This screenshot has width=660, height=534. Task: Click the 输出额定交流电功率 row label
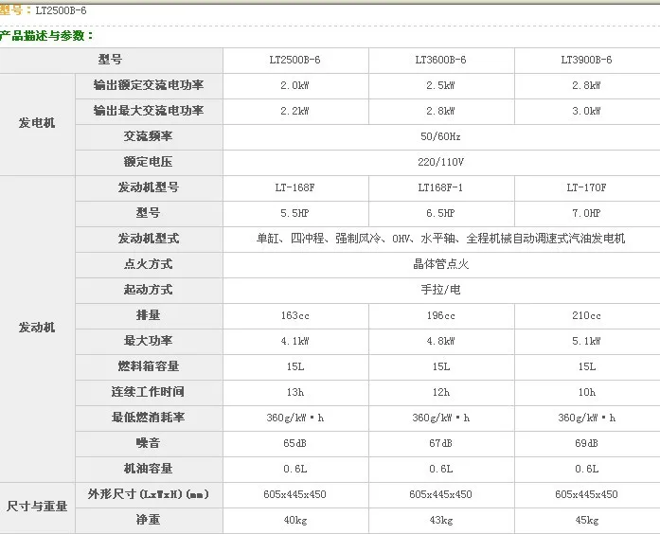[x=148, y=85]
